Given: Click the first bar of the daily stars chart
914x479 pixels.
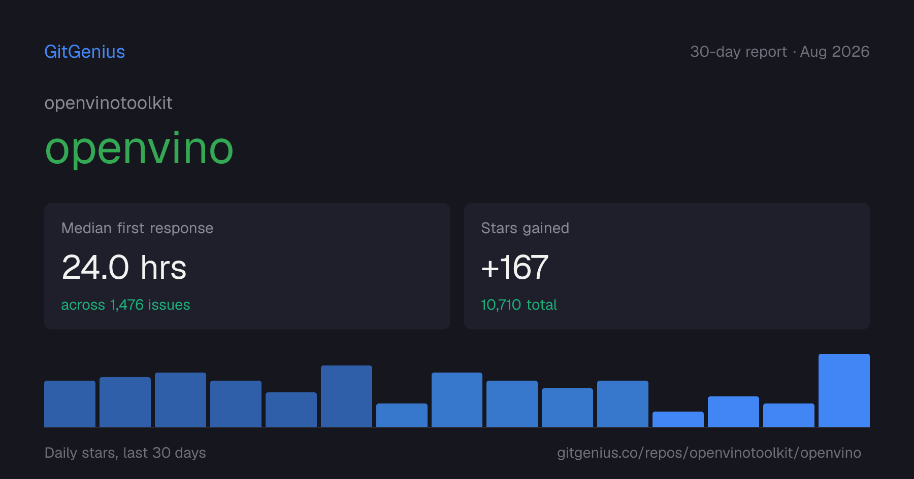Looking at the screenshot, I should pos(70,403).
